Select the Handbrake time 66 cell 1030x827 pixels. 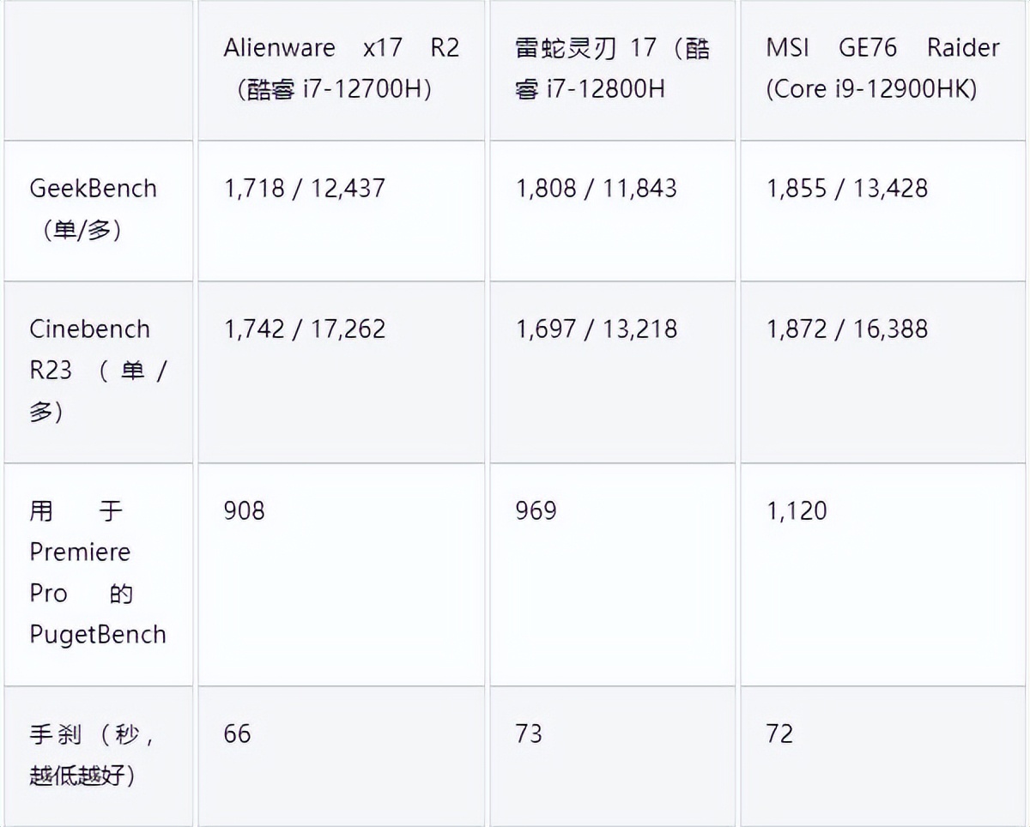[238, 734]
